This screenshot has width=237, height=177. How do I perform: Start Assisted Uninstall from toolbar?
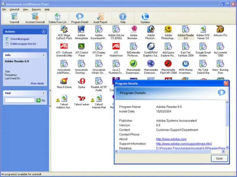[35, 18]
